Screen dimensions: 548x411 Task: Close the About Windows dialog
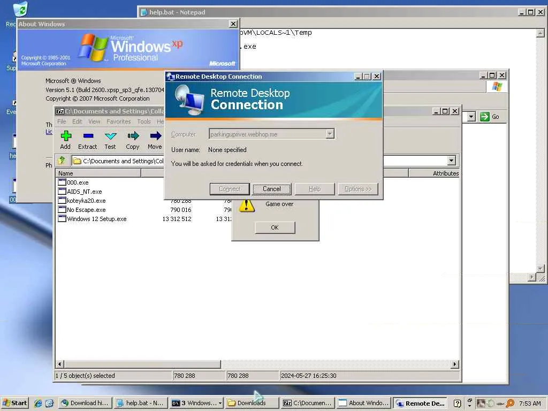tap(233, 24)
